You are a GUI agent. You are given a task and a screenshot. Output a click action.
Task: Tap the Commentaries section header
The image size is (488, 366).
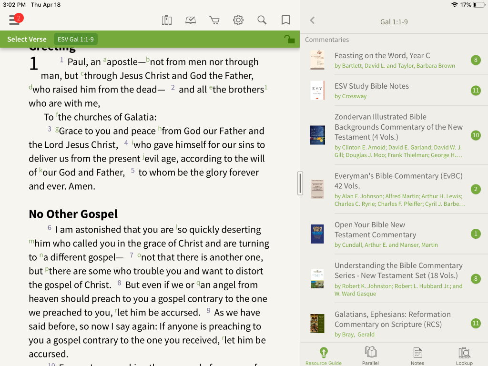point(327,40)
